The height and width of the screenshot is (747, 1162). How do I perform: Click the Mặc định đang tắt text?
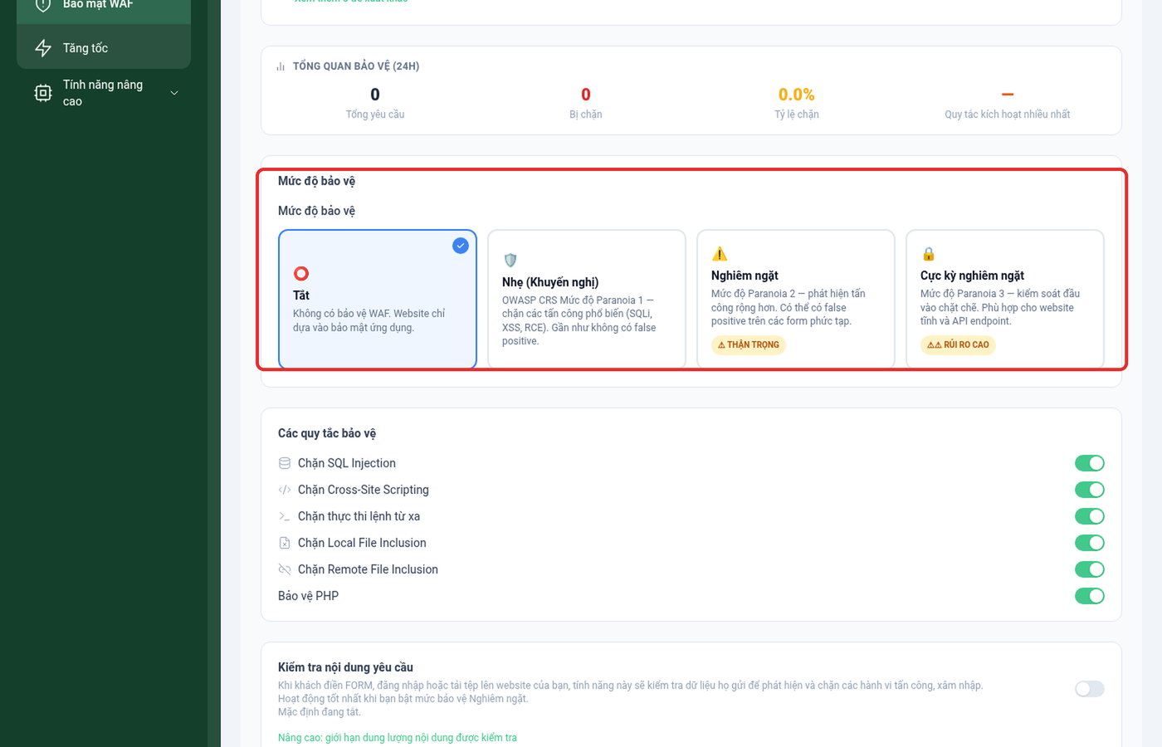(x=320, y=712)
